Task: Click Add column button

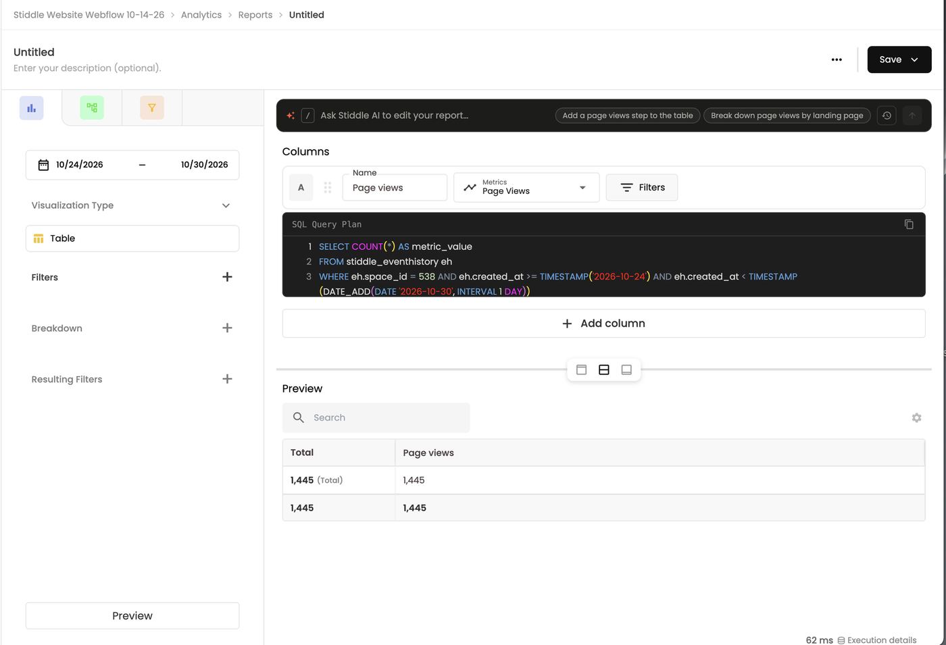Action: coord(603,324)
